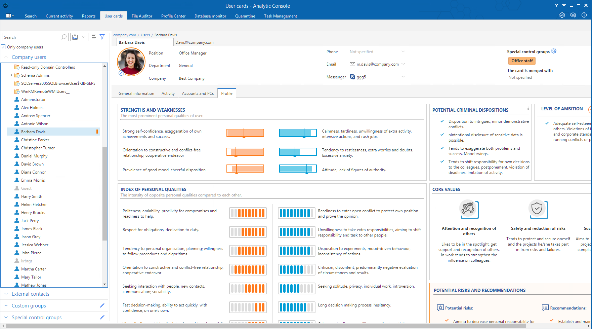Switch to the General information tab
This screenshot has width=592, height=329.
136,93
